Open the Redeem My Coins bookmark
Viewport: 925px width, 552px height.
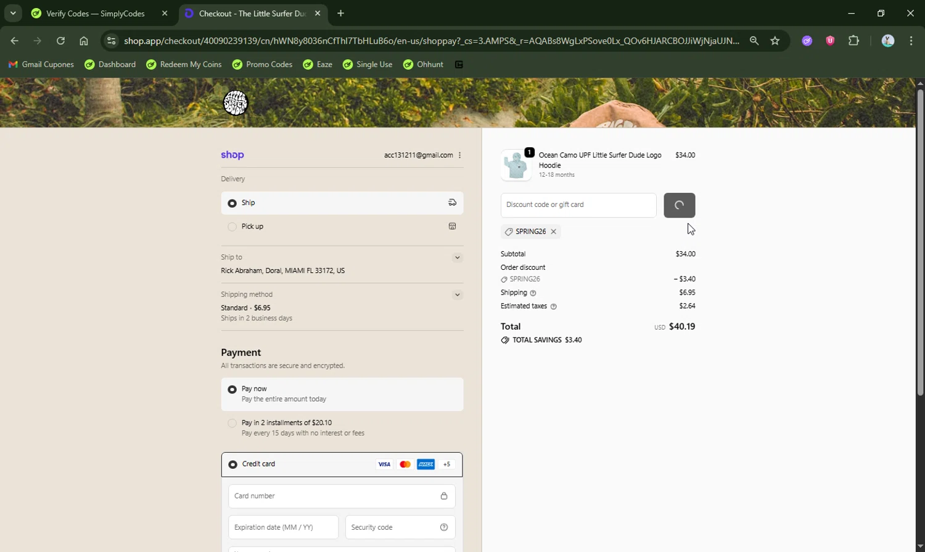coord(184,64)
